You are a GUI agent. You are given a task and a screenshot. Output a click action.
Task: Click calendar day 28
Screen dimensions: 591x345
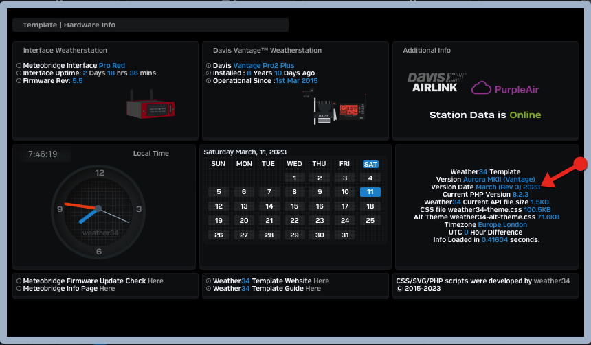(269, 235)
